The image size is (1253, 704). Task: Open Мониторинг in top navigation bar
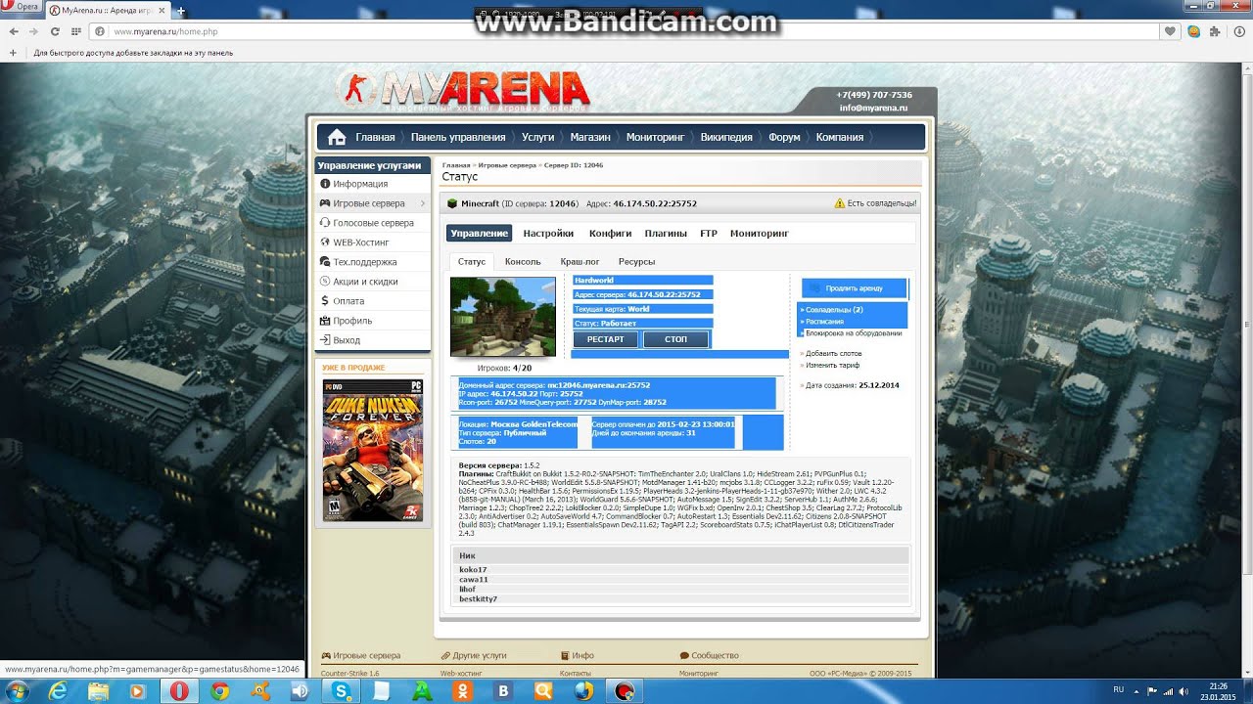(655, 137)
